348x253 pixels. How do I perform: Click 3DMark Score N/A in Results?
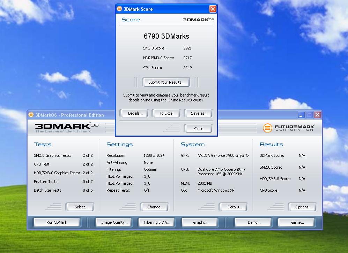point(302,155)
